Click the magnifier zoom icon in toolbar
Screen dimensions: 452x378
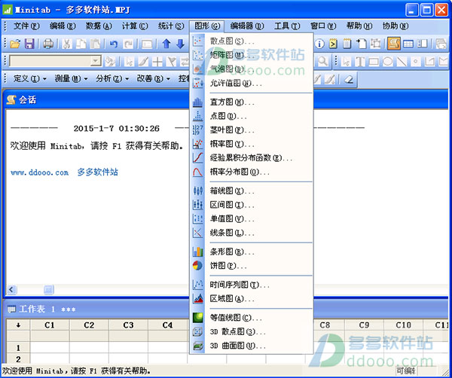323,61
